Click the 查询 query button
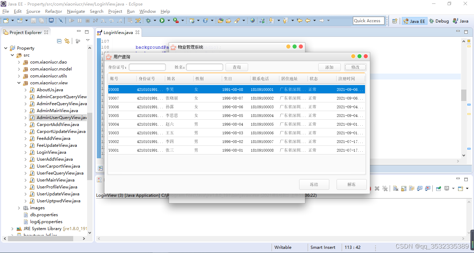474x253 pixels. pyautogui.click(x=237, y=67)
